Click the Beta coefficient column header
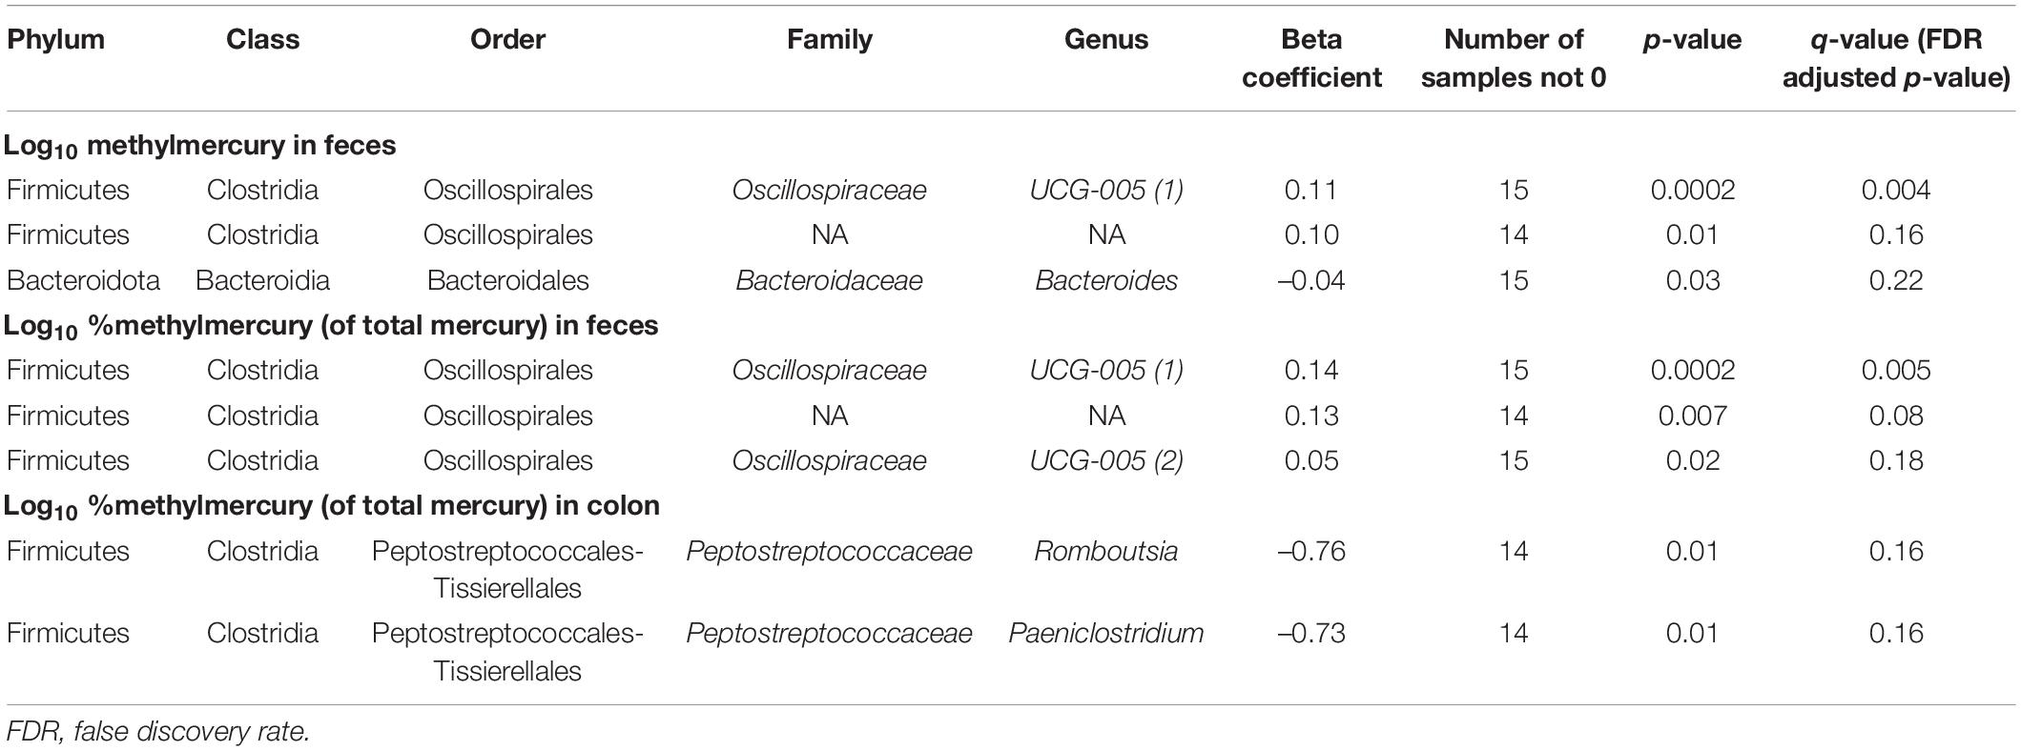This screenshot has width=2021, height=751. click(1311, 58)
